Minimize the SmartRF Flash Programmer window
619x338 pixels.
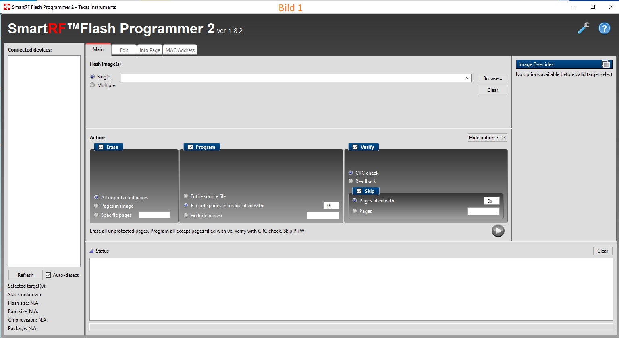(x=574, y=7)
